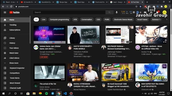Image resolution: width=172 pixels, height=96 pixels.
Task: Open Windows Start menu
Action: click(3, 94)
